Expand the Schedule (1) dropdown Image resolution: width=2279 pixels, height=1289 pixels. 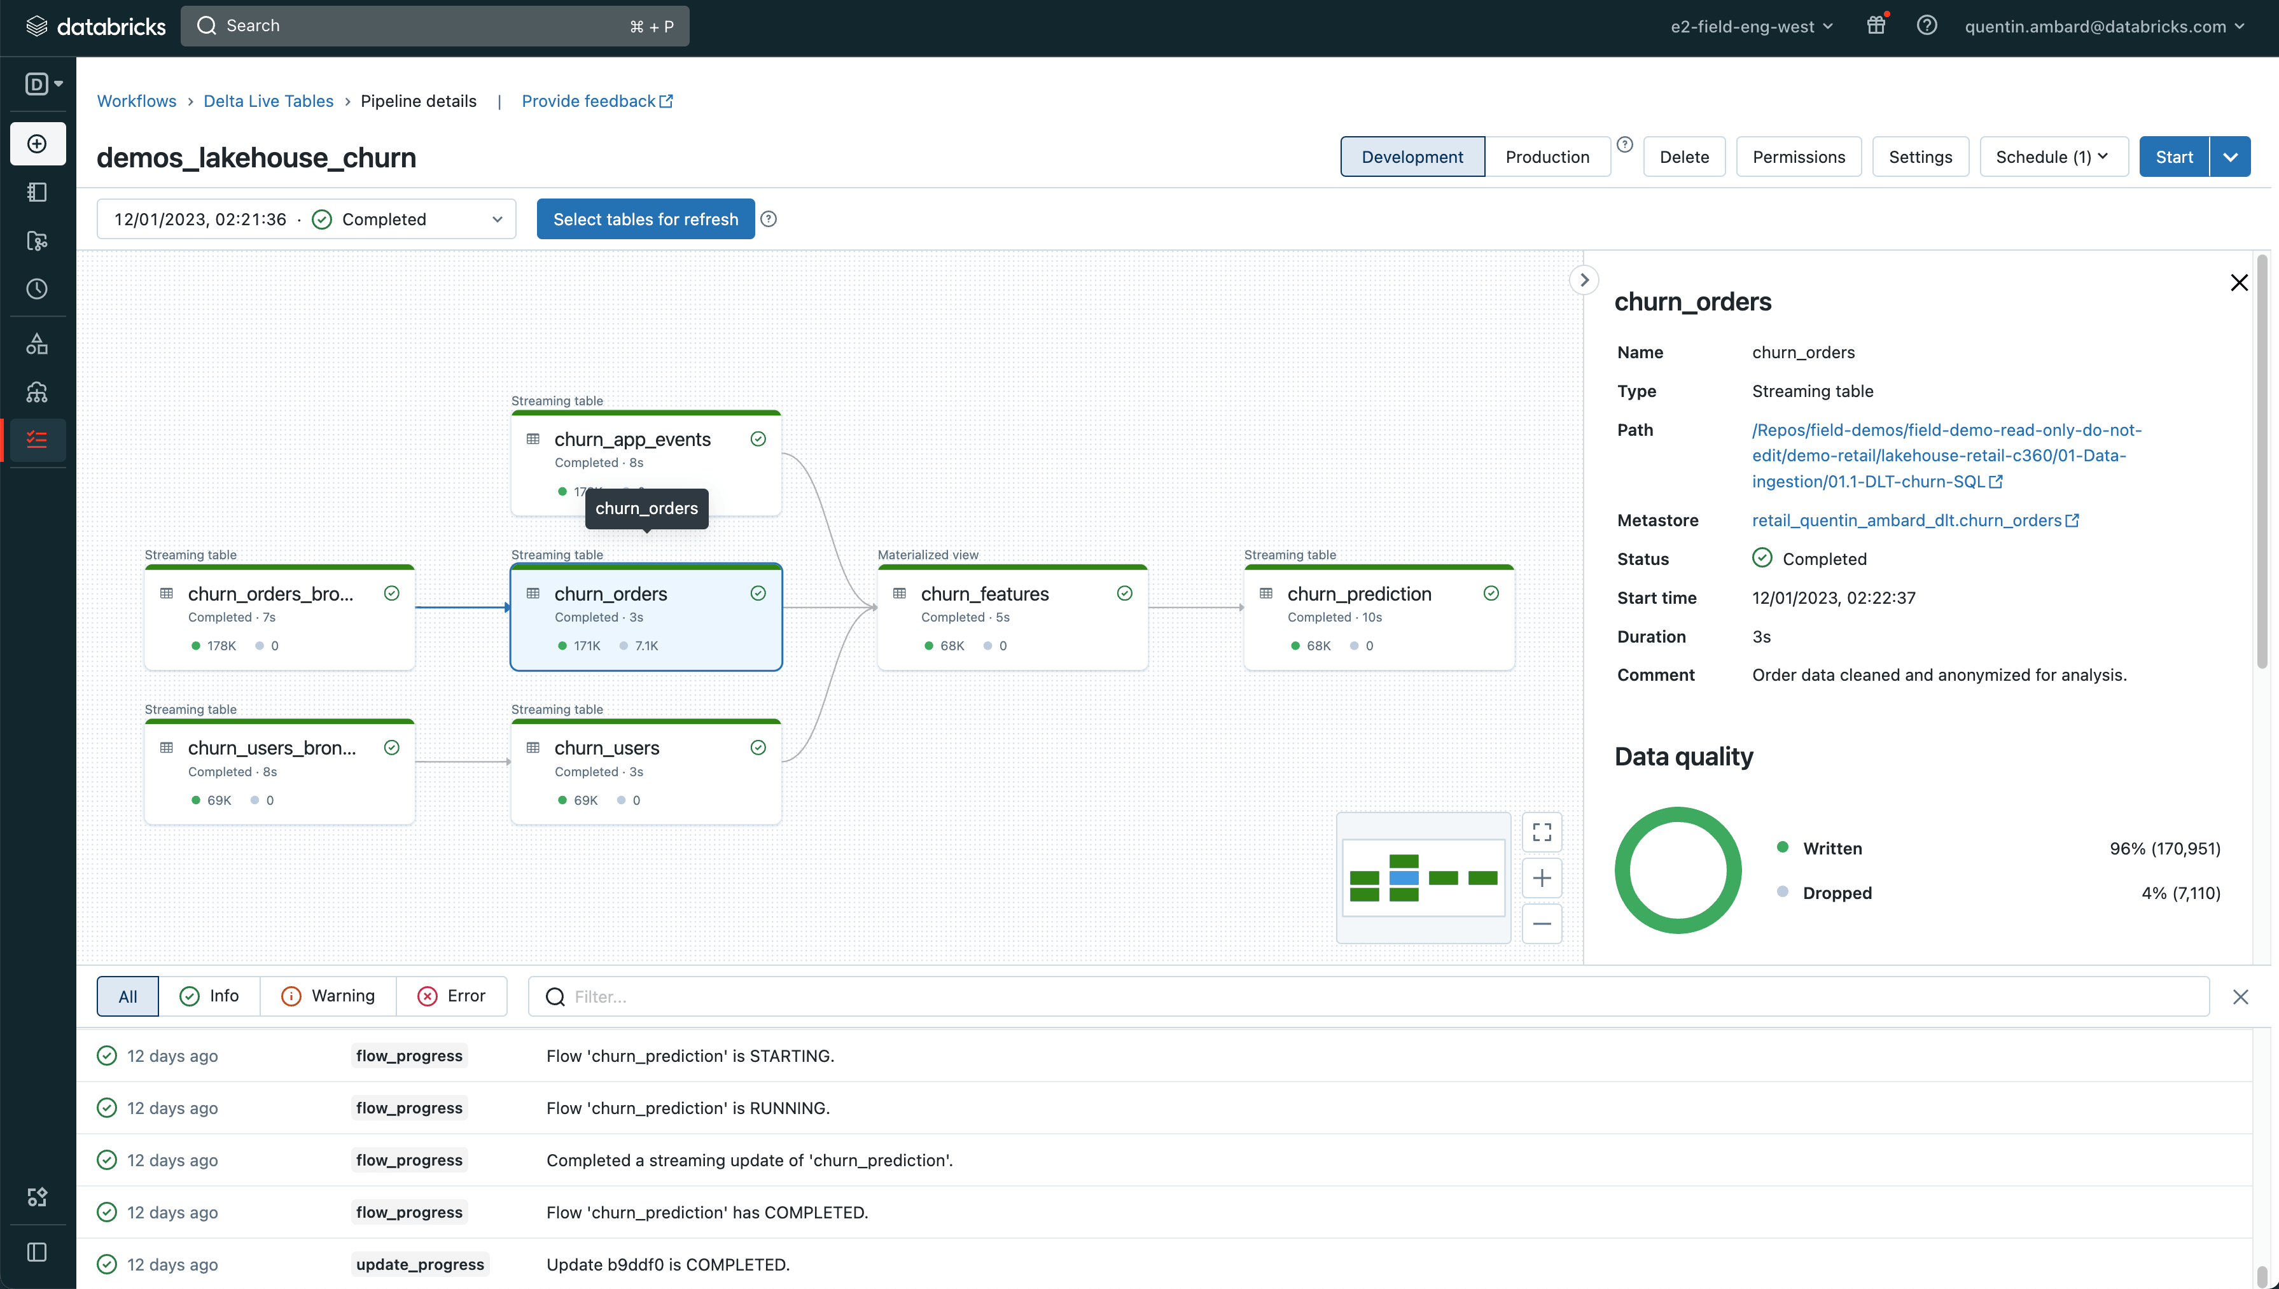[2052, 157]
